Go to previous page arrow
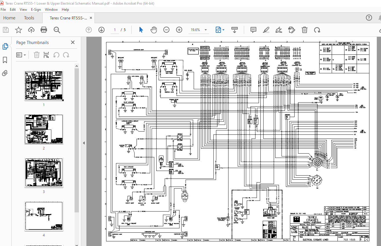 (89, 30)
